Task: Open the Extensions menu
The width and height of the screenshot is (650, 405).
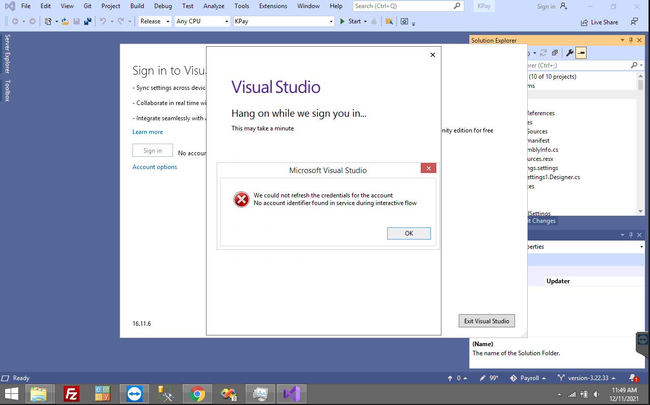Action: point(273,6)
